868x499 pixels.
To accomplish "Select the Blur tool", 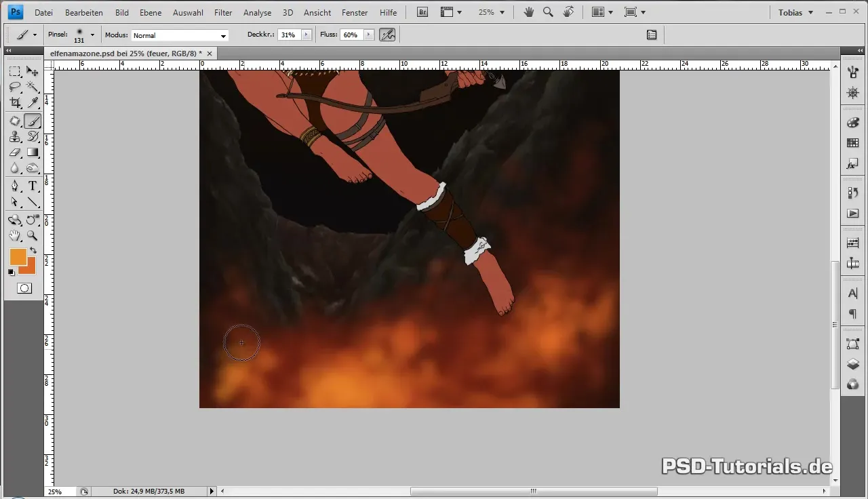I will 15,168.
